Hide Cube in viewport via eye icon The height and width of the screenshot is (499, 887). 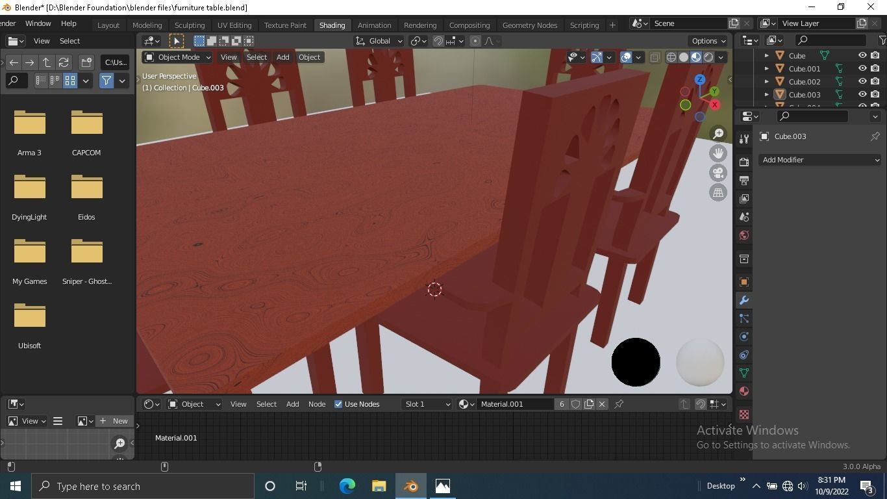[862, 56]
